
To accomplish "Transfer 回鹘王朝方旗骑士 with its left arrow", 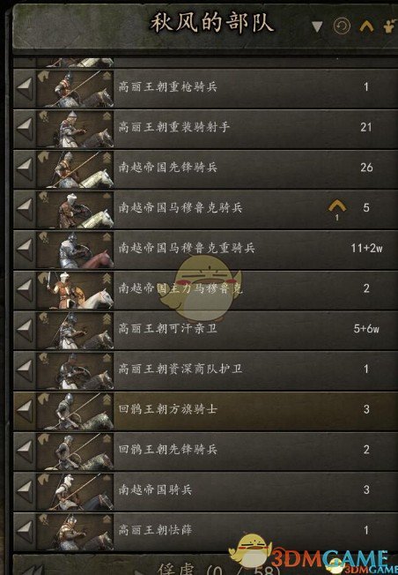I will (25, 411).
